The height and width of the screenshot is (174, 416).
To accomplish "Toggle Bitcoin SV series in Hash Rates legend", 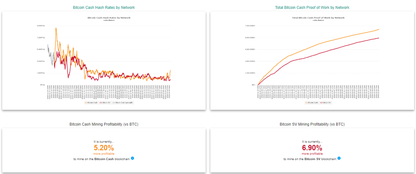I will point(106,103).
